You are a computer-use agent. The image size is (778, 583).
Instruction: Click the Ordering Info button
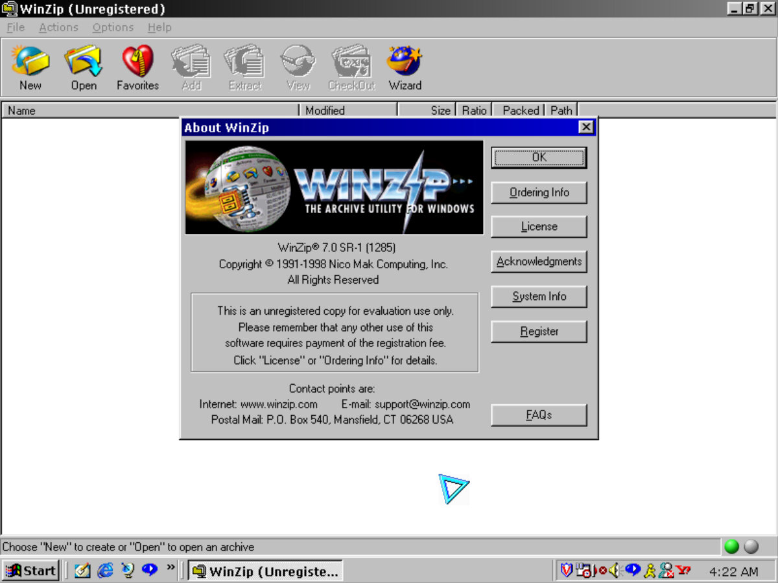coord(539,192)
